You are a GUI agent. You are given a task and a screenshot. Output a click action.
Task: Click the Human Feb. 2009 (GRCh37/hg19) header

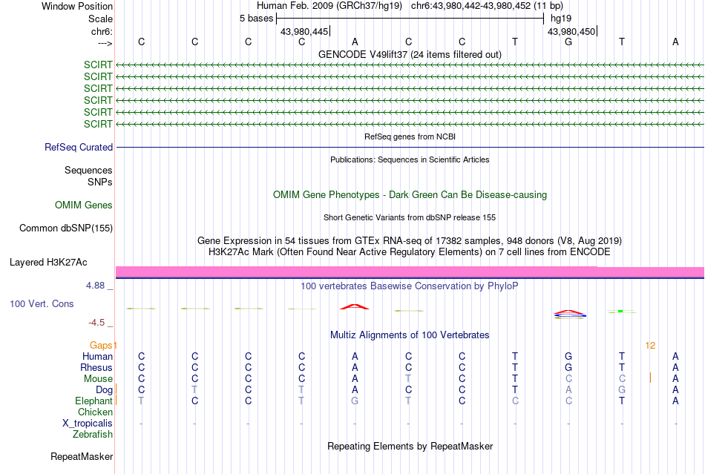coord(330,6)
